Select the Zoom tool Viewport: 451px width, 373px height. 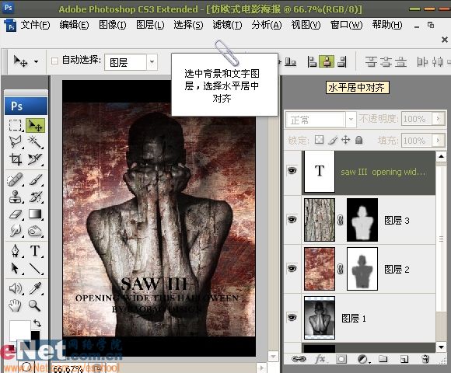(35, 305)
